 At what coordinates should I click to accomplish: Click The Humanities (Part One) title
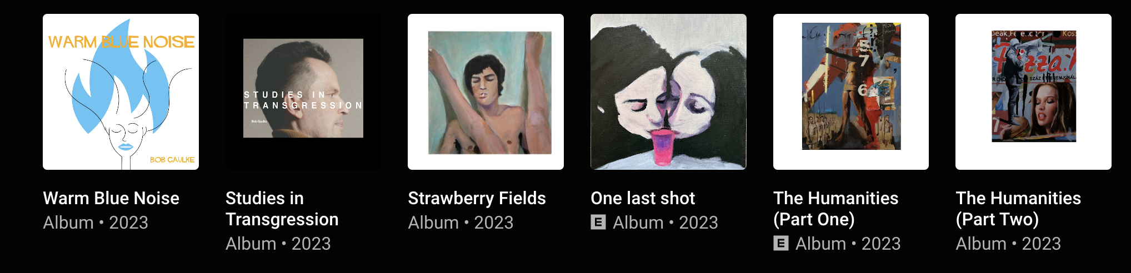835,209
